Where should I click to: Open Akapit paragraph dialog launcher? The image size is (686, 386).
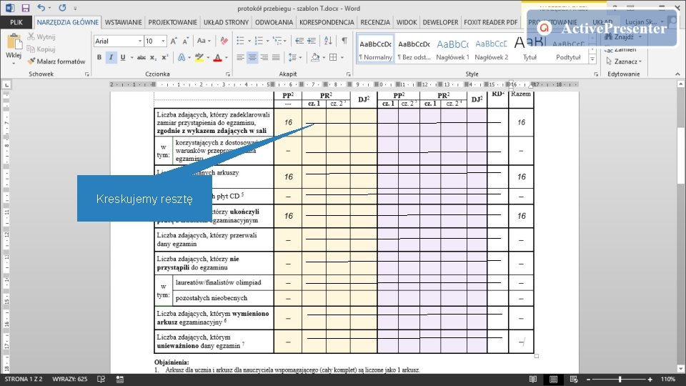(x=348, y=74)
